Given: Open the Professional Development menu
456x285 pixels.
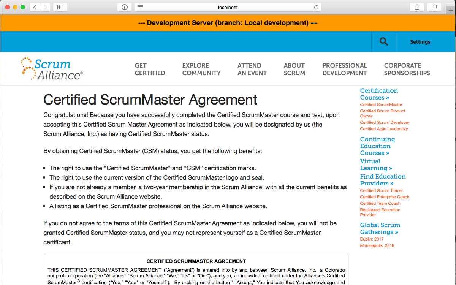Looking at the screenshot, I should point(345,69).
